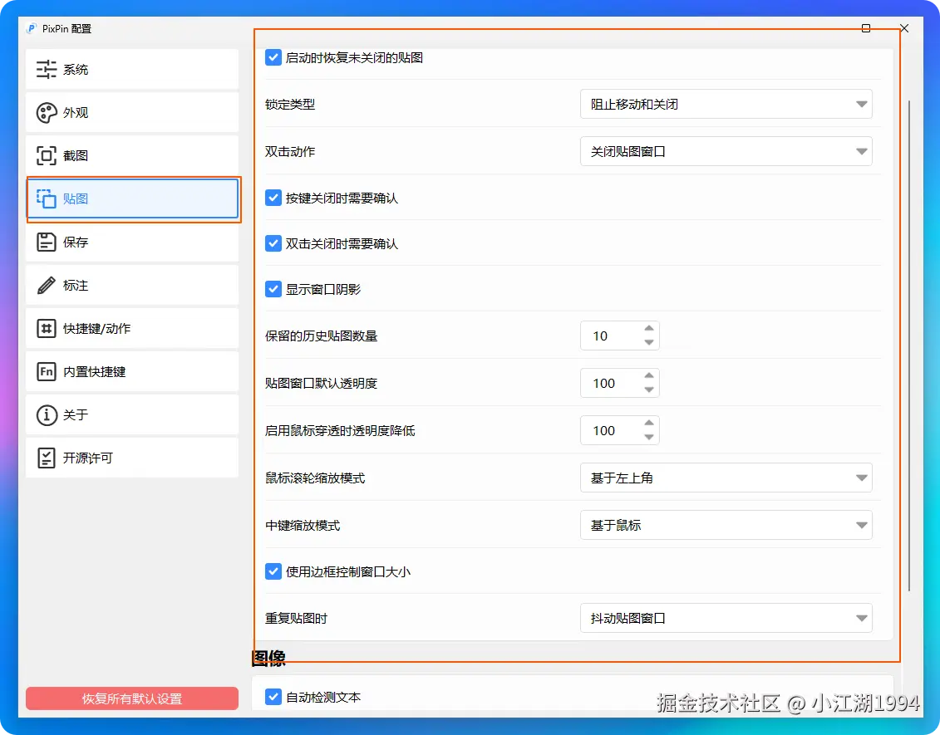This screenshot has width=940, height=735.
Task: Increase 保留的历史贴图数量 with up arrow
Action: click(x=649, y=328)
